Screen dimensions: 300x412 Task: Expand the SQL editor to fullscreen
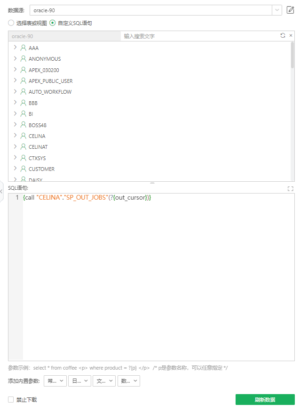click(x=290, y=188)
